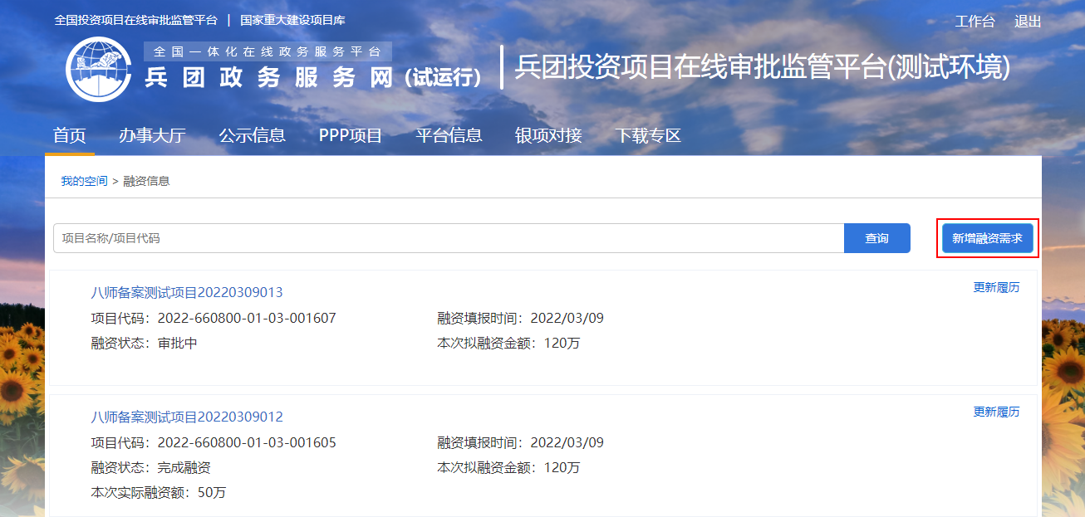The width and height of the screenshot is (1085, 517).
Task: Select 银项对接 navigation item
Action: click(548, 136)
